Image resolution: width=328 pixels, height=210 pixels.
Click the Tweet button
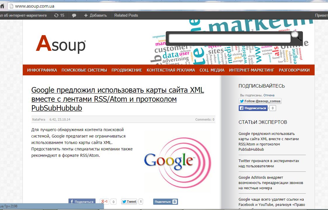tap(129, 202)
